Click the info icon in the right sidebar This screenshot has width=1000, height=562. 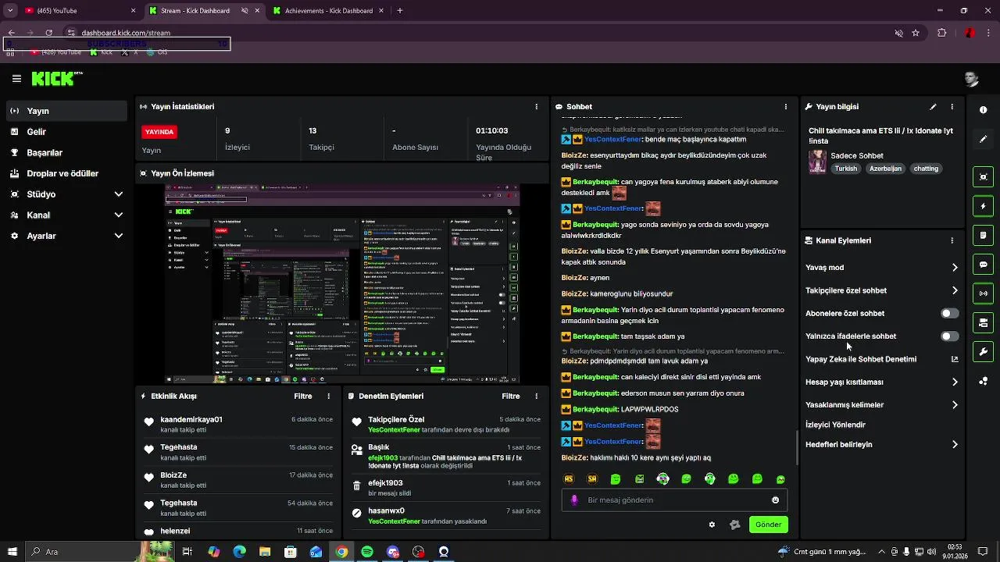click(983, 110)
